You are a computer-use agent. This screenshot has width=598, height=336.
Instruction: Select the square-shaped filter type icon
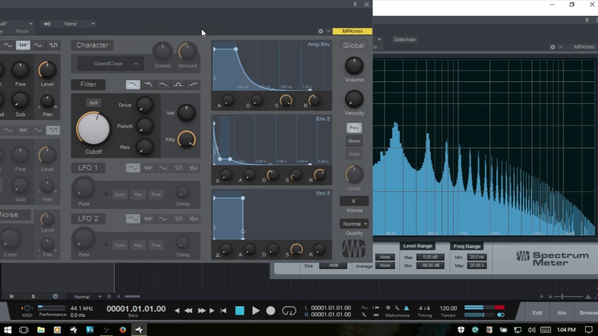(178, 84)
